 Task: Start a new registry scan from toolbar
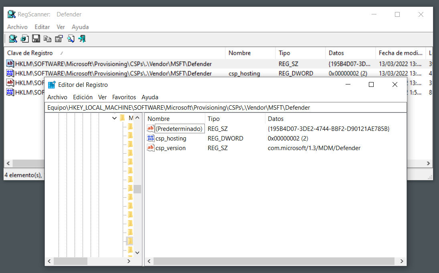(x=13, y=39)
